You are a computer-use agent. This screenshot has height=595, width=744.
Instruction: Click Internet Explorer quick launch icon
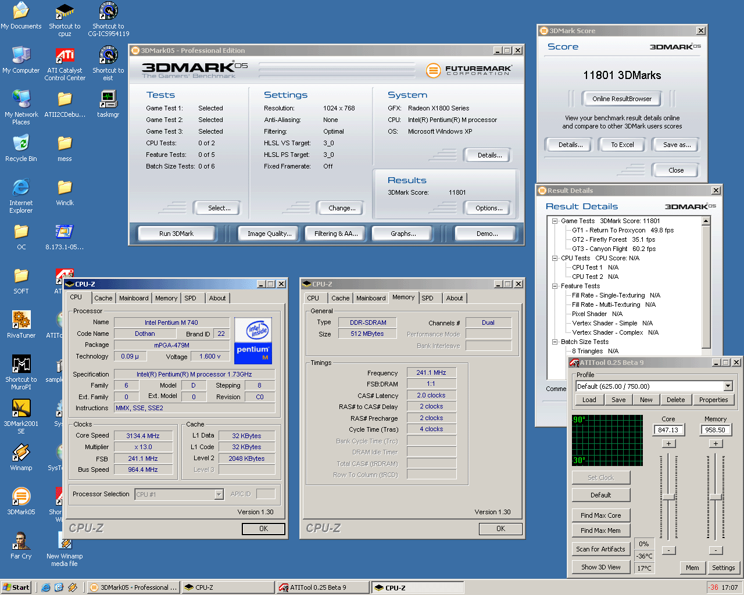[46, 587]
